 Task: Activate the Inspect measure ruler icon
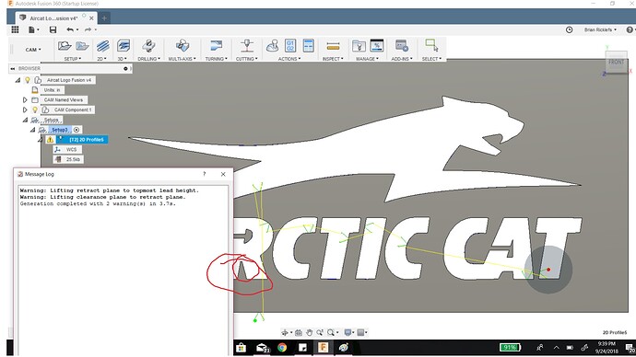click(x=333, y=47)
